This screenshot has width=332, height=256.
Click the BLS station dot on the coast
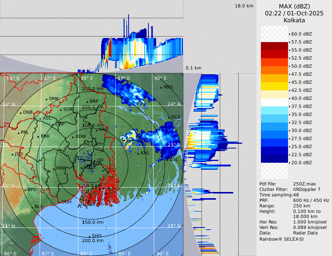pyautogui.click(x=32, y=207)
